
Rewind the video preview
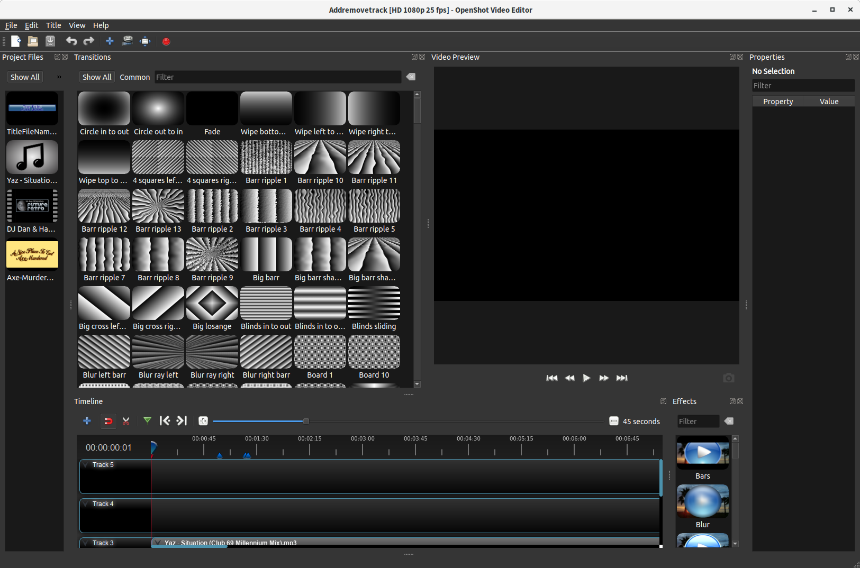[569, 378]
